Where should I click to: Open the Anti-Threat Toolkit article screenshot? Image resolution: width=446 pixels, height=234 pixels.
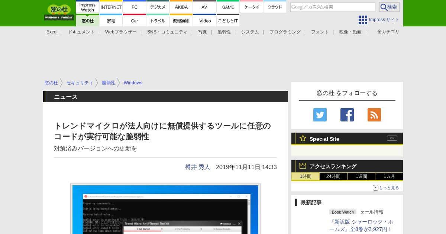[165, 209]
